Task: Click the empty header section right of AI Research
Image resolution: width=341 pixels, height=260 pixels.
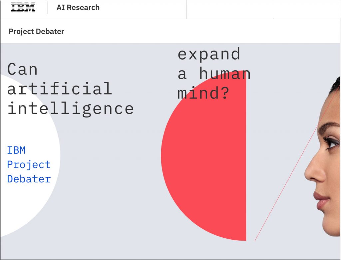Action: 263,9
